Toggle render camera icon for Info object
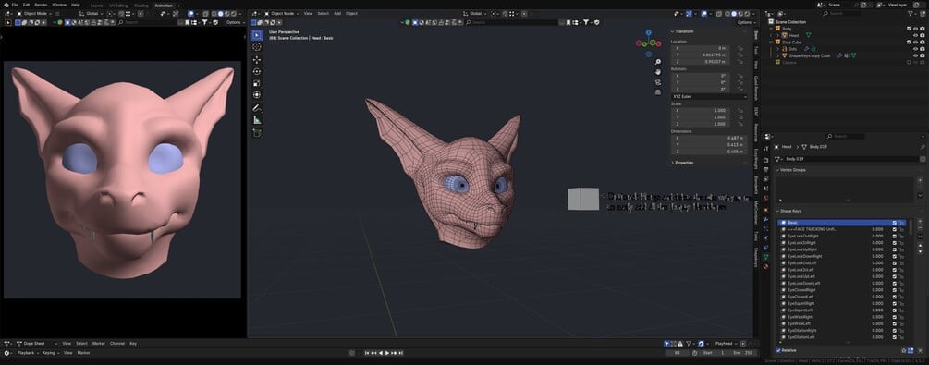This screenshot has height=365, width=929. tap(923, 49)
